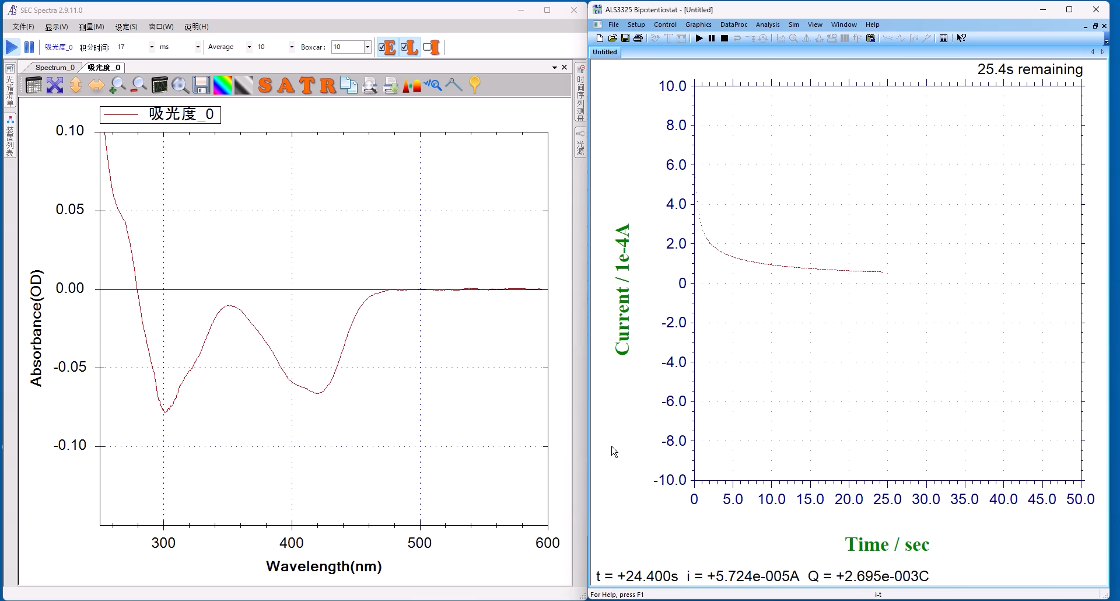
Task: Click 吸光度_0 toolbar label
Action: (58, 47)
